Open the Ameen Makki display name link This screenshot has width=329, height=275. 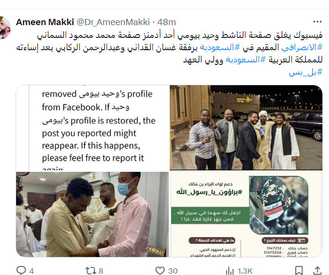pos(45,22)
